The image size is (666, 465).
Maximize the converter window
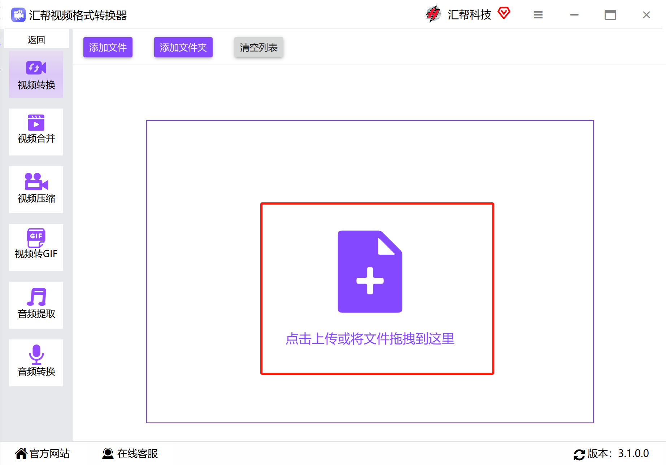(x=610, y=15)
